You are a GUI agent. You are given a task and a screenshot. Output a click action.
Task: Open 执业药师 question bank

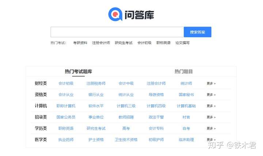coord(66,140)
